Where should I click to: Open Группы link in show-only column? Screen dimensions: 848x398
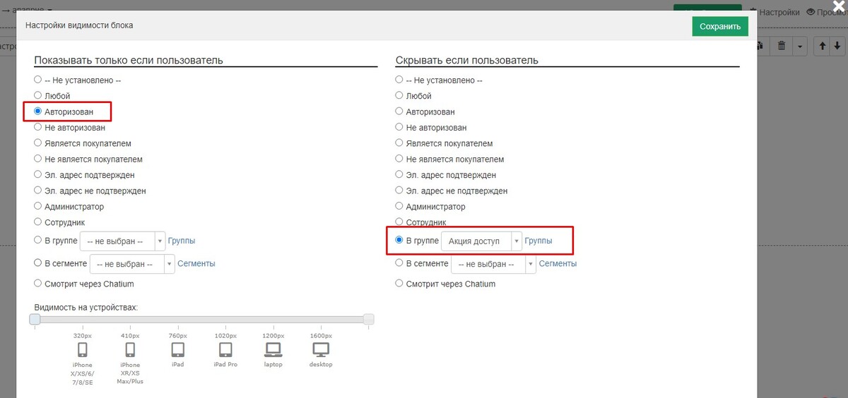182,241
